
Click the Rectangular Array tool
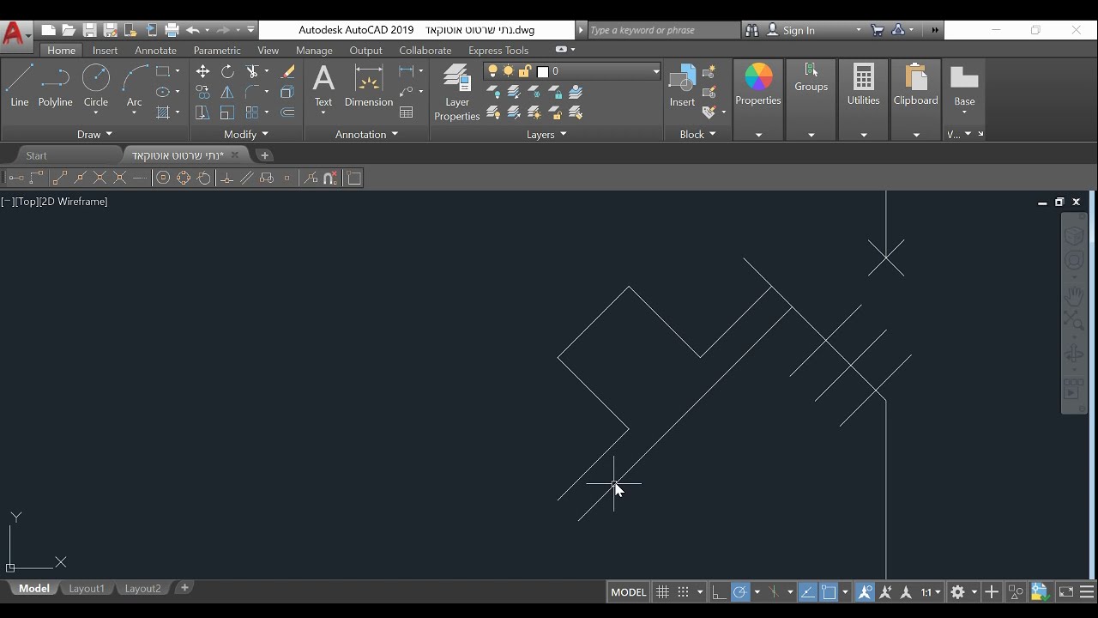[x=252, y=112]
